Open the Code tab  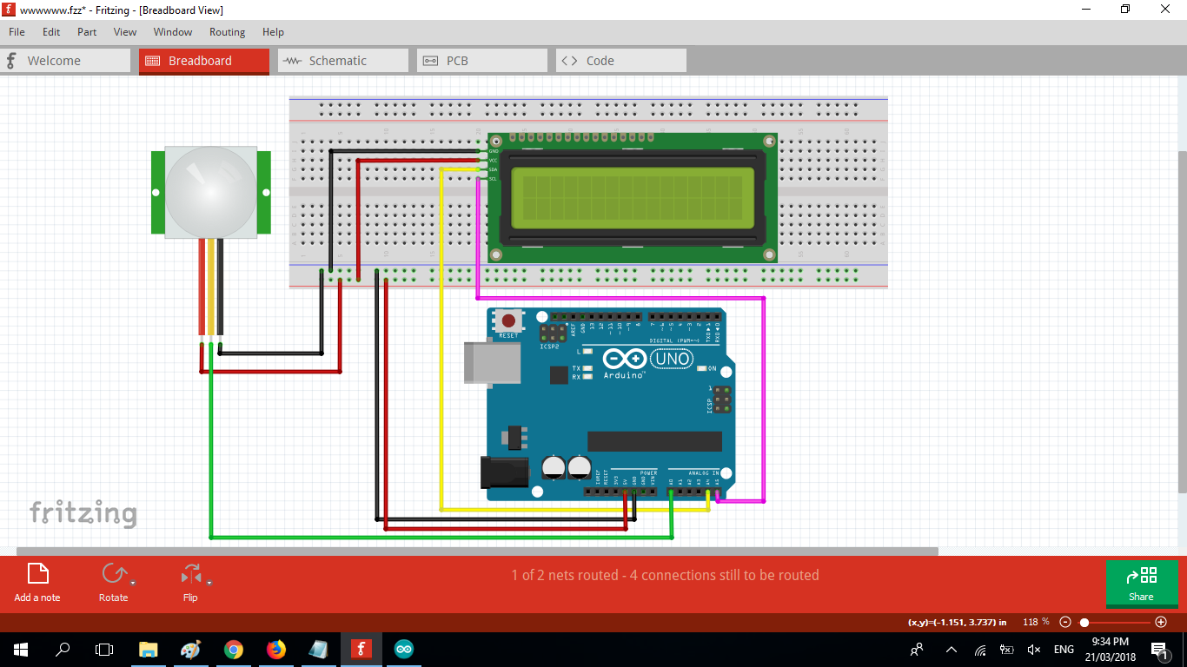pos(621,61)
